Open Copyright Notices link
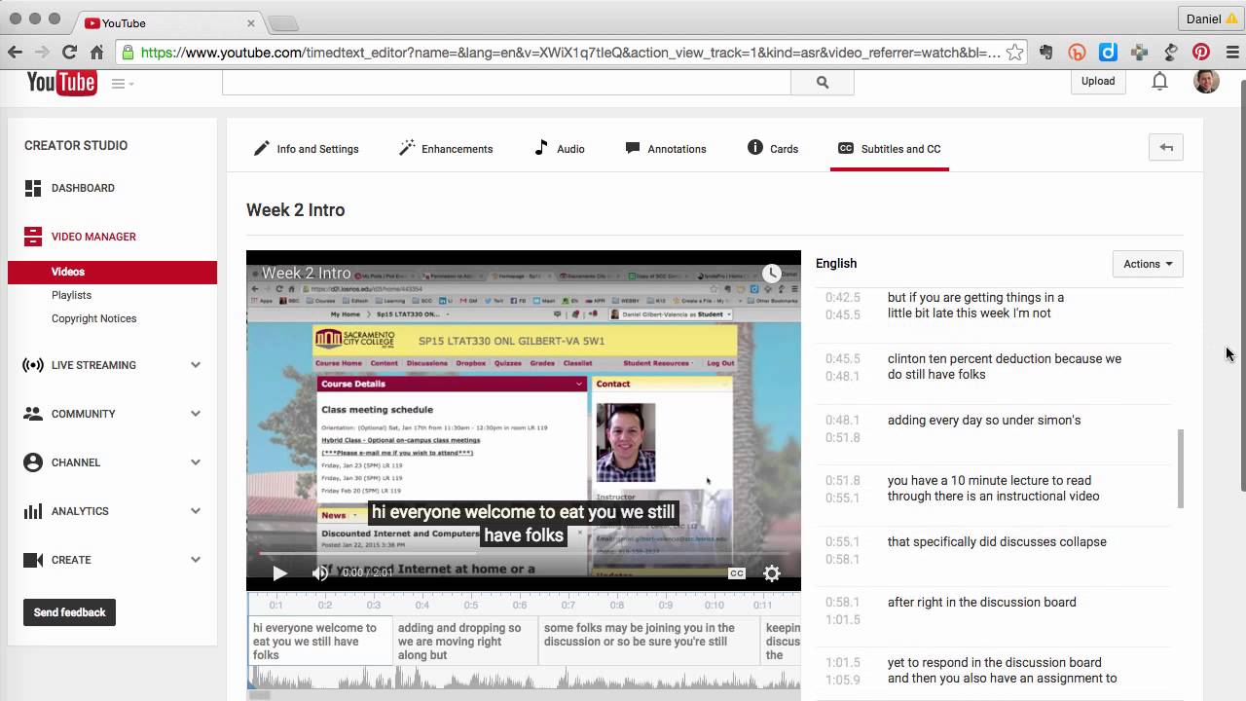Viewport: 1246px width, 701px height. click(93, 318)
